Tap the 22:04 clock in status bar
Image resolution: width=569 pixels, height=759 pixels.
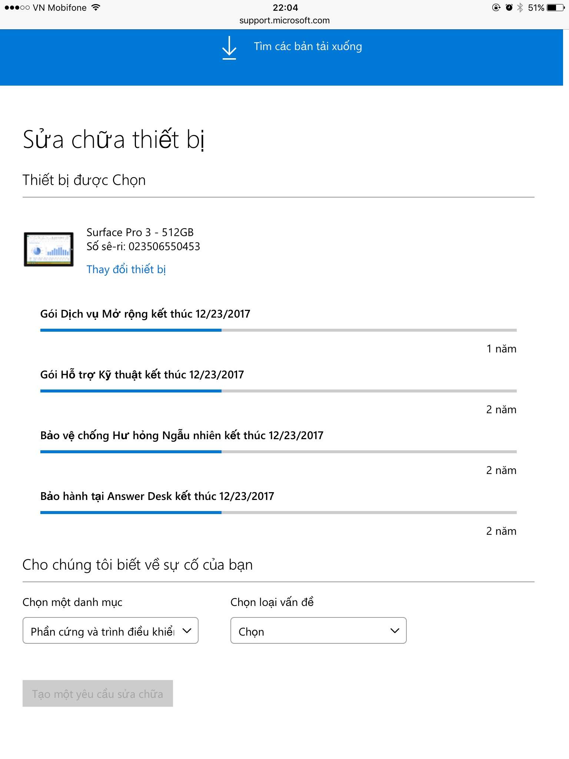[x=285, y=7]
